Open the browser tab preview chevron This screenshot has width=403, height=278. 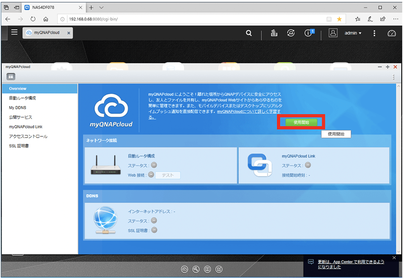tap(102, 8)
